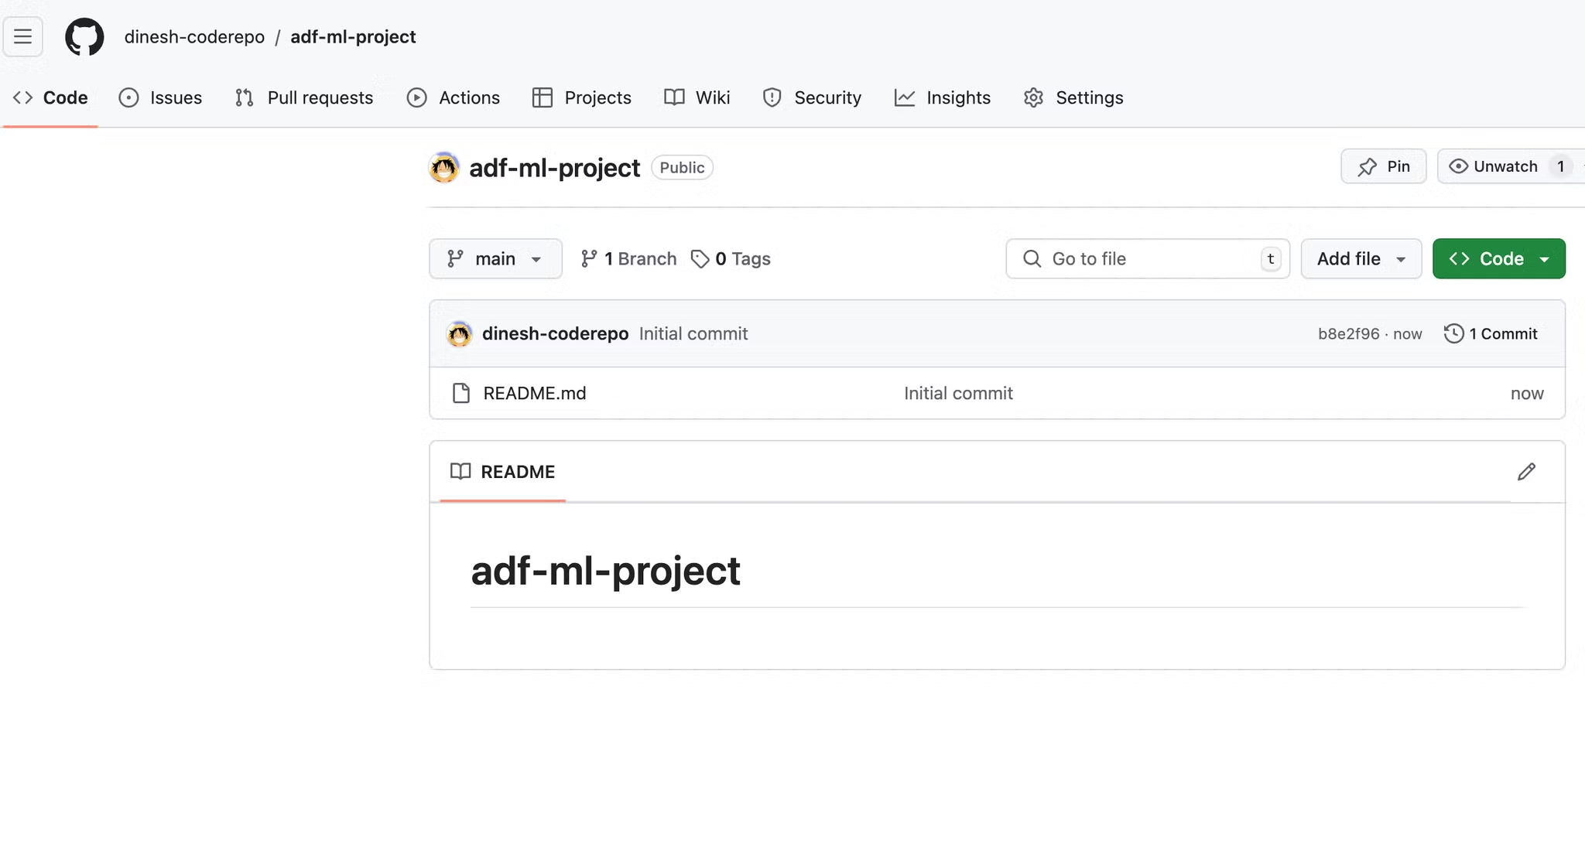Open the hamburger navigation menu
The height and width of the screenshot is (847, 1585).
pyautogui.click(x=22, y=36)
